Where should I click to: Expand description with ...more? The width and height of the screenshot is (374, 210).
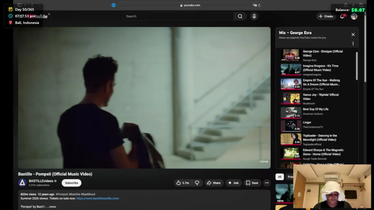(x=51, y=206)
